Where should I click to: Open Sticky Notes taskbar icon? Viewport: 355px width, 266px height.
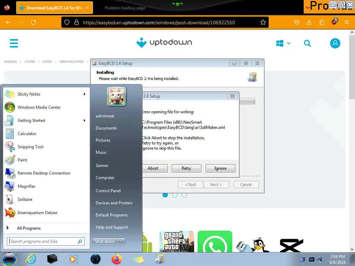tap(138, 259)
